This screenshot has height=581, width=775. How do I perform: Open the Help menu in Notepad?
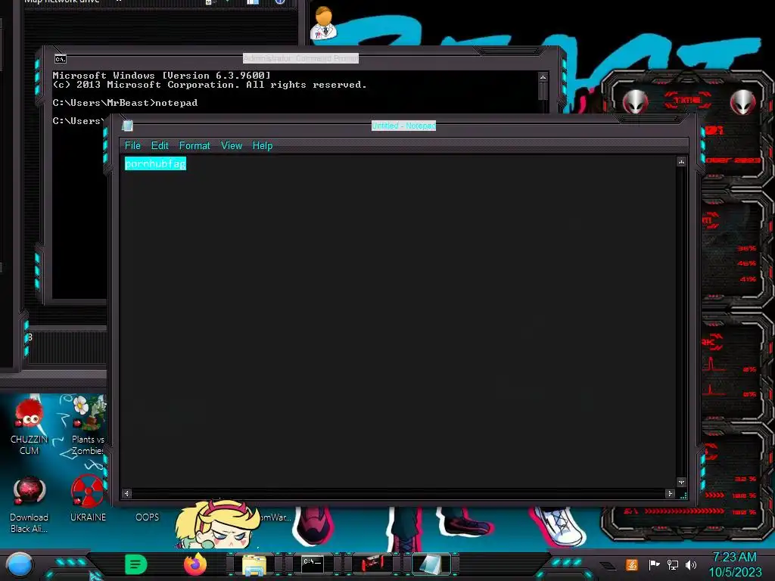263,146
